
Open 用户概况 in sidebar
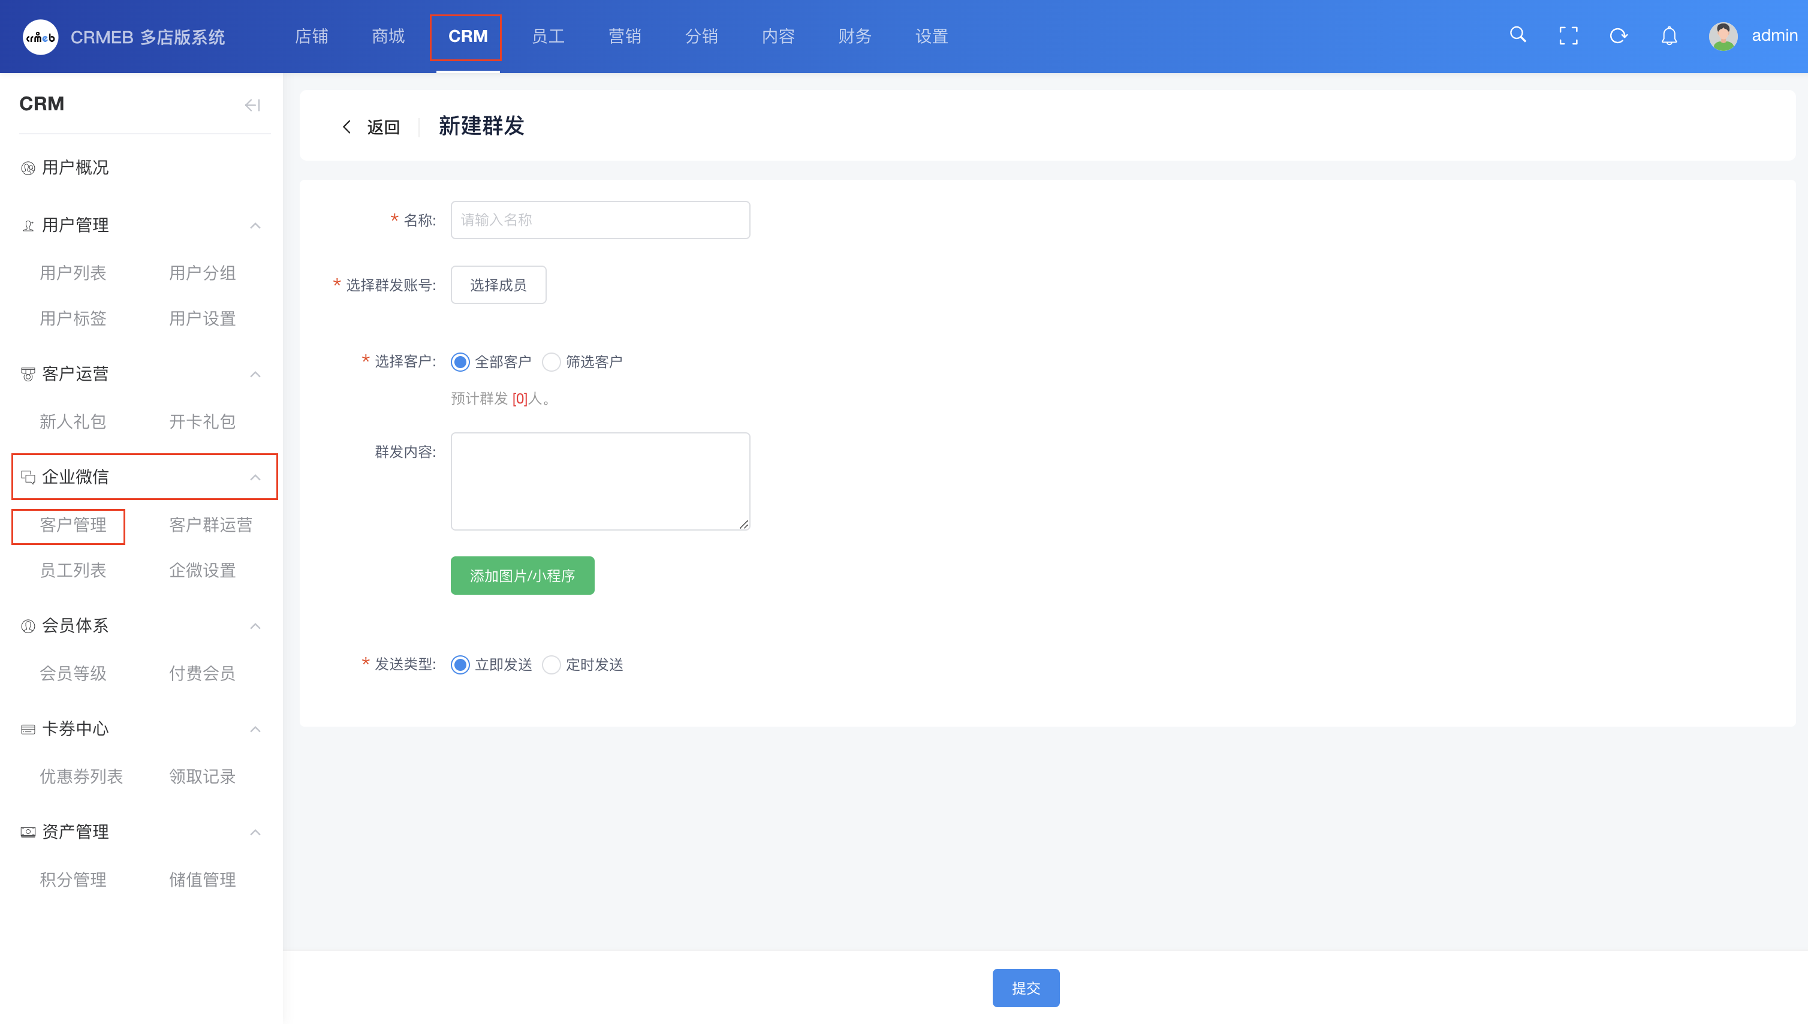tap(76, 168)
